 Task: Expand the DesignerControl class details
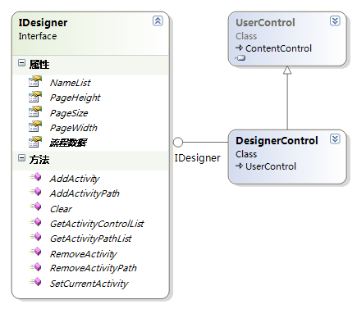click(x=335, y=139)
